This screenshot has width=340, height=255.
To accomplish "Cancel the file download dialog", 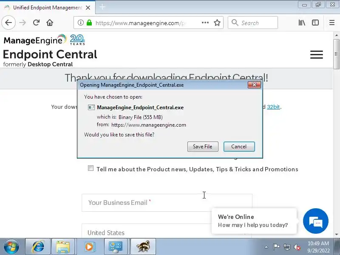I will coord(239,147).
